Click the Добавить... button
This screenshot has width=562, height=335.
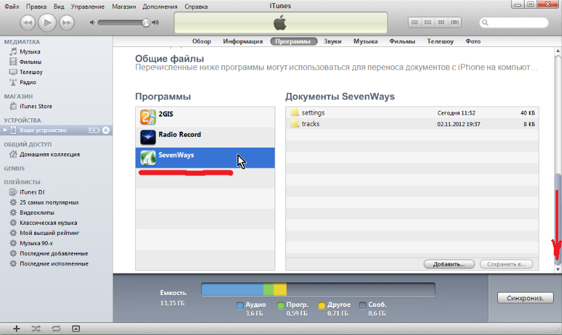coord(449,263)
